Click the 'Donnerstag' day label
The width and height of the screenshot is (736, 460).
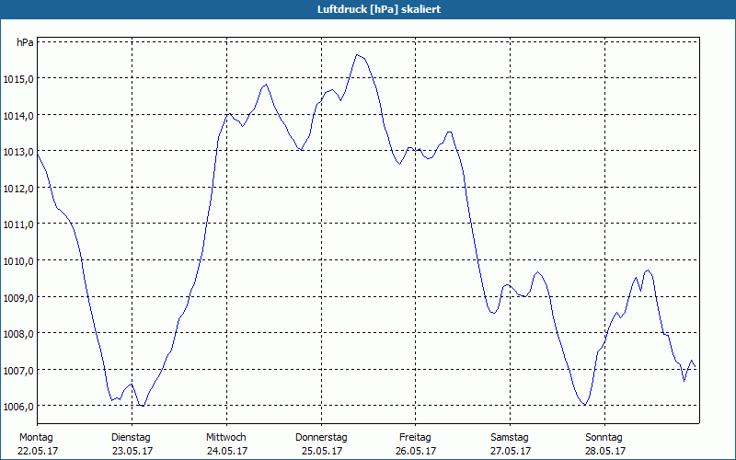321,438
